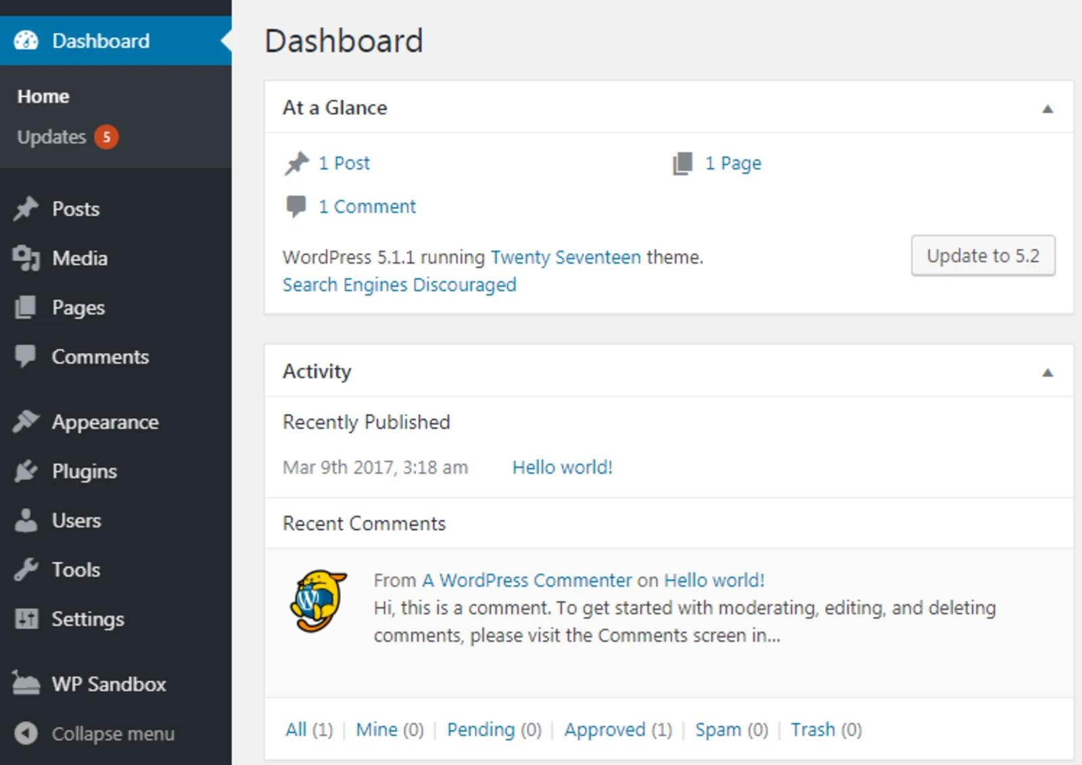The image size is (1082, 765).
Task: Click the Users person icon
Action: pyautogui.click(x=26, y=521)
